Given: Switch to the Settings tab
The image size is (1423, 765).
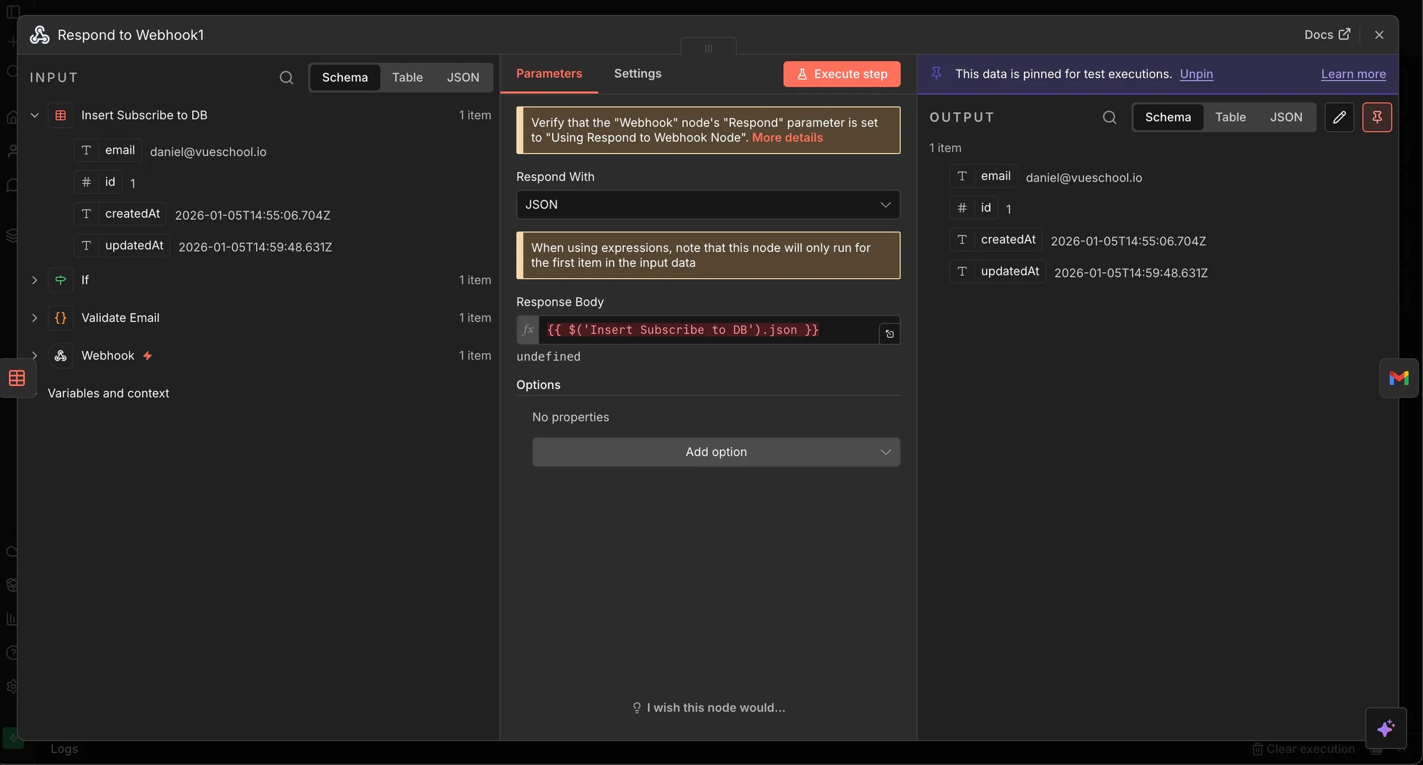Looking at the screenshot, I should click(x=637, y=74).
